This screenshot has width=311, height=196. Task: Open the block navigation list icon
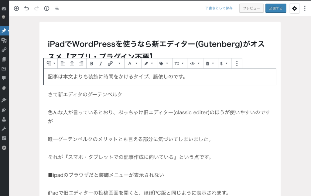pos(57,8)
